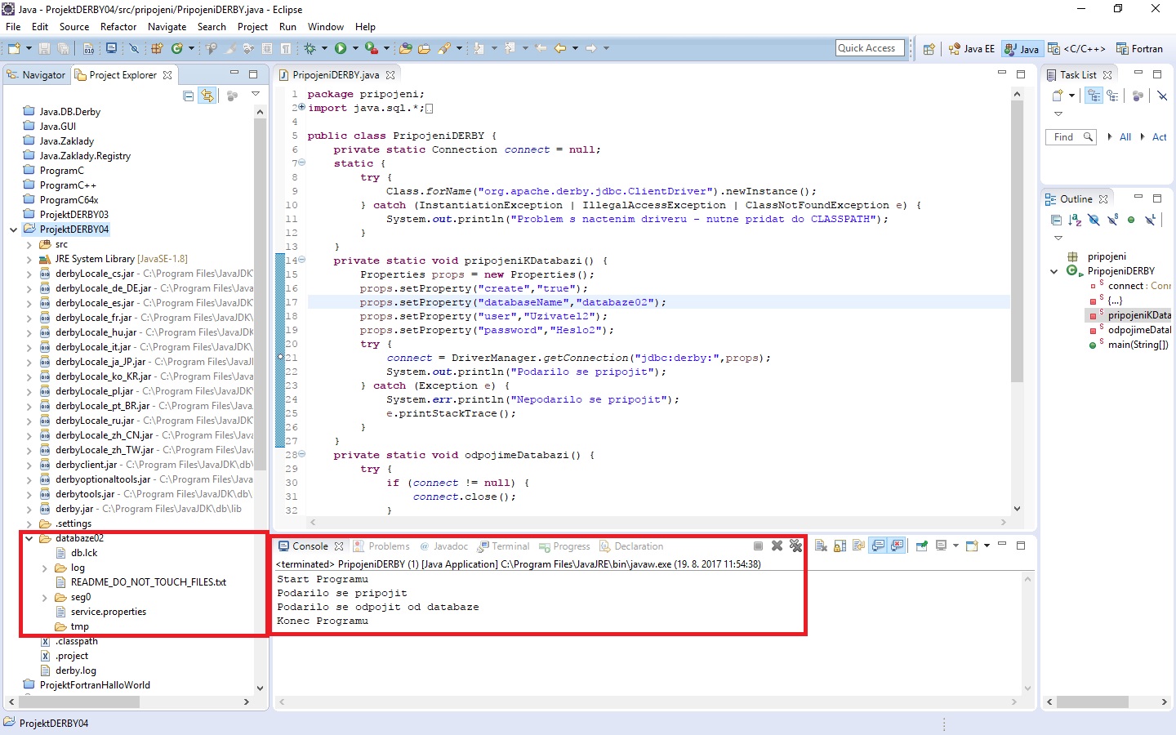Click the Quick Access field
The width and height of the screenshot is (1176, 735).
pyautogui.click(x=869, y=48)
